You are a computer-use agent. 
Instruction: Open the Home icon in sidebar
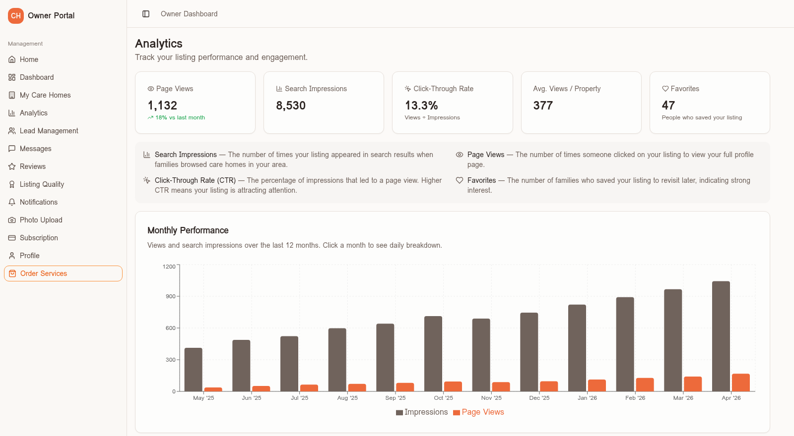pyautogui.click(x=12, y=59)
